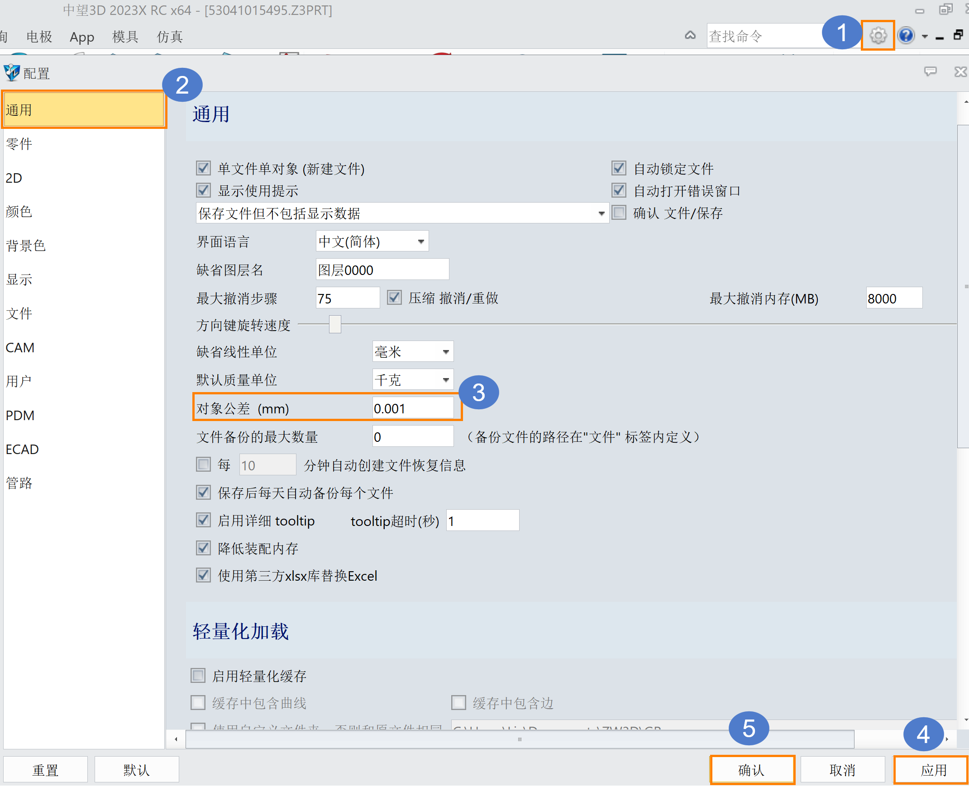Select the CAM category
969x786 pixels.
click(x=84, y=347)
